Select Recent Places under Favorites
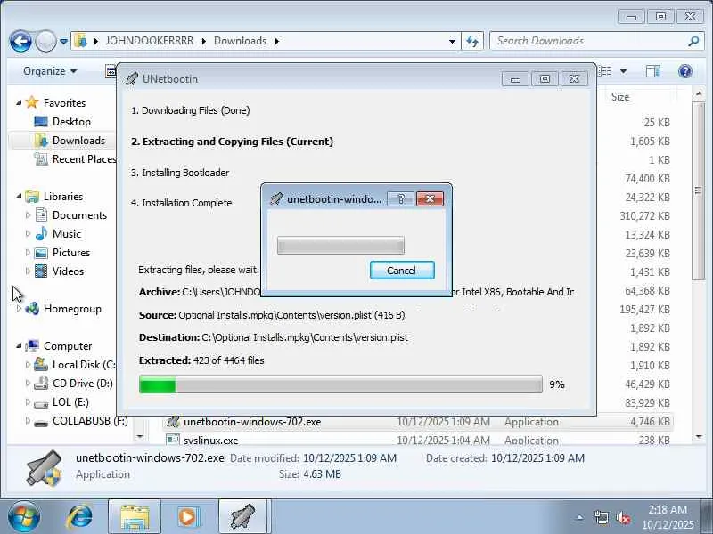 click(85, 159)
